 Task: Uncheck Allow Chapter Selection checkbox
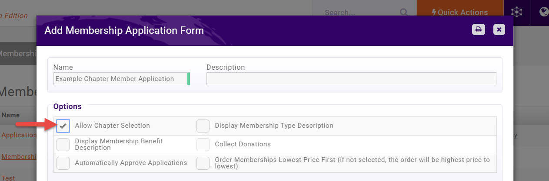pos(63,126)
